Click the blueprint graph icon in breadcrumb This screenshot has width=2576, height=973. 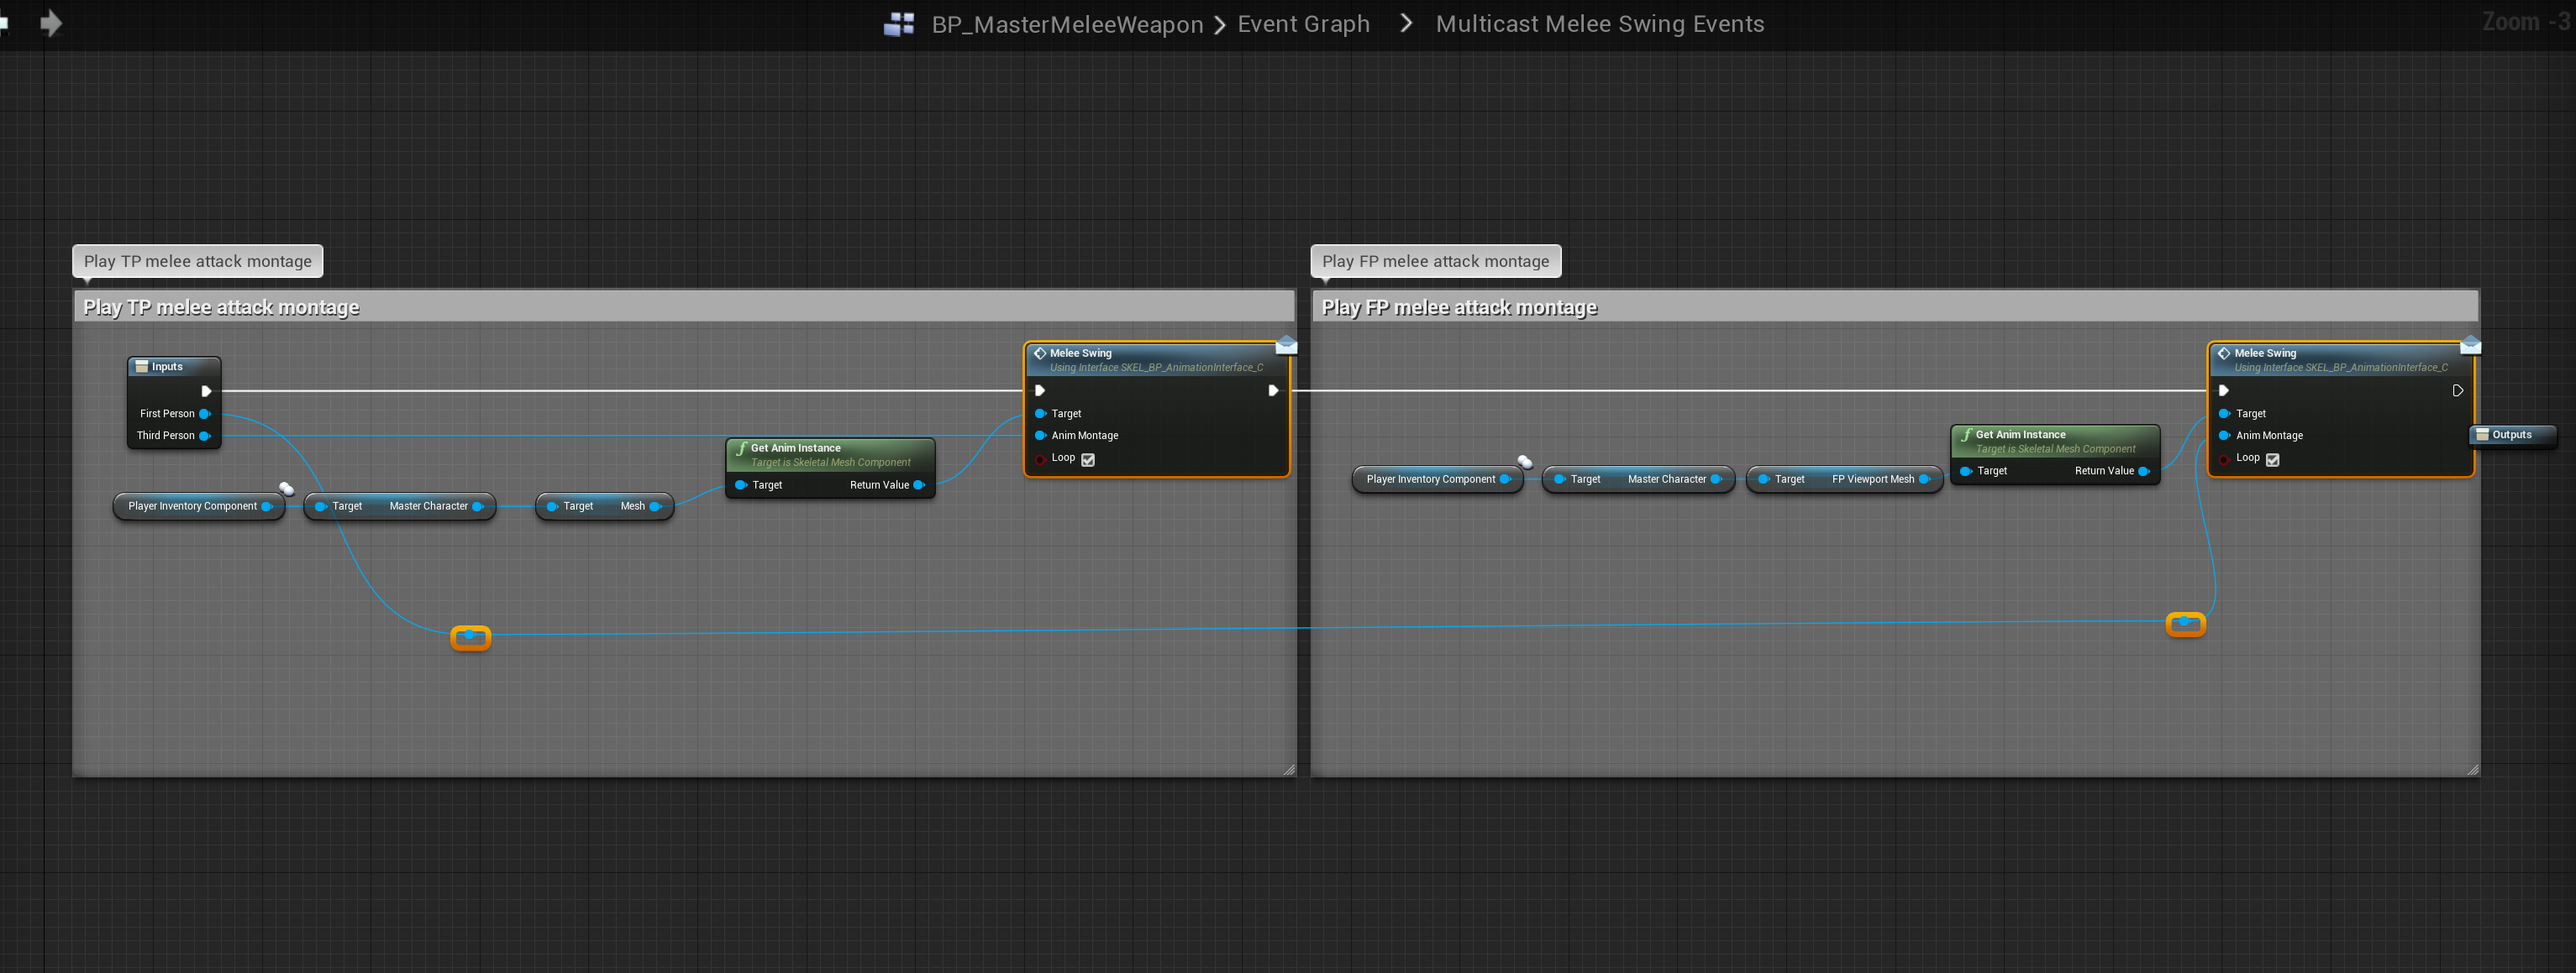tap(898, 24)
